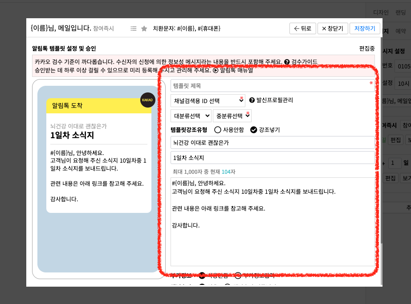
Task: Close the dialog with 창닫기
Action: pos(332,28)
